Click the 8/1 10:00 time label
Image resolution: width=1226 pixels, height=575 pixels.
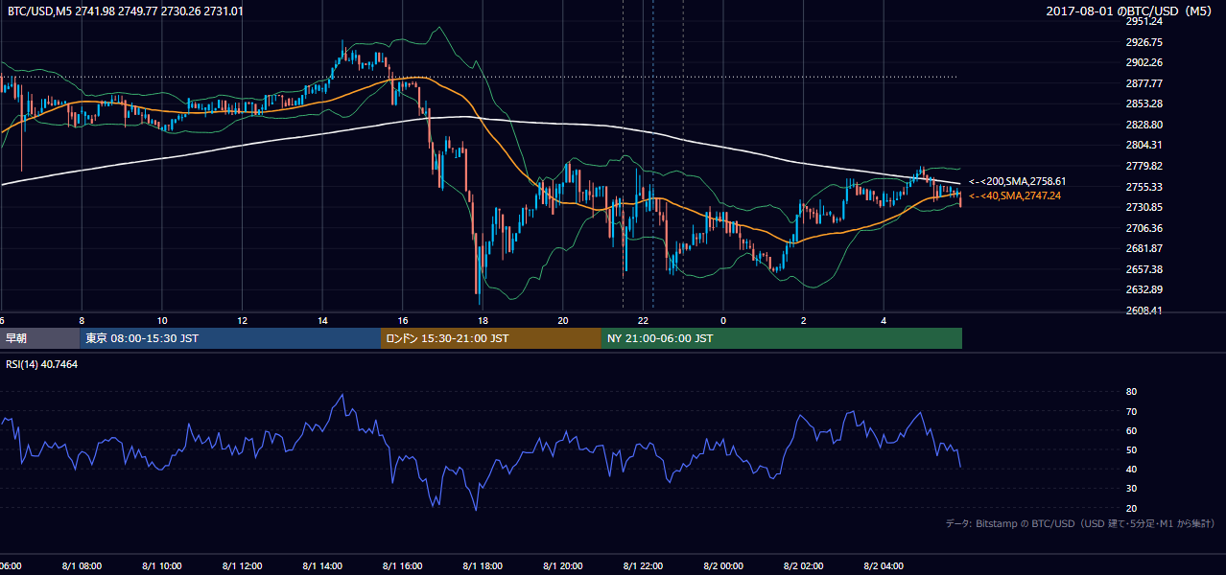(162, 565)
